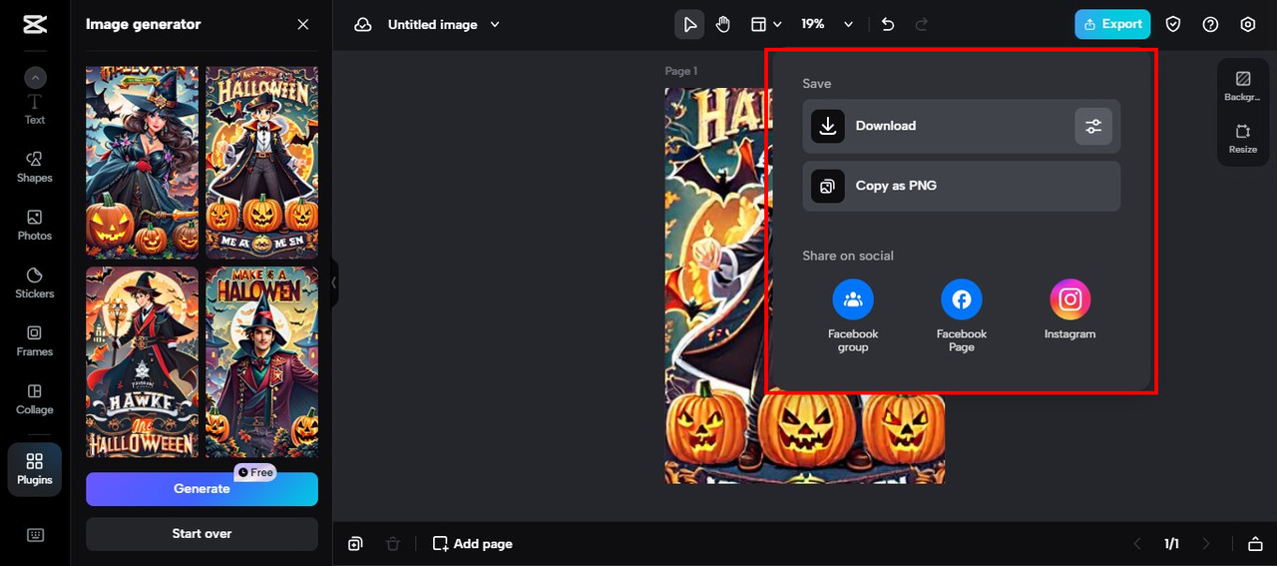Image resolution: width=1277 pixels, height=566 pixels.
Task: Select the witch with pumpkins thumbnail
Action: pos(142,163)
